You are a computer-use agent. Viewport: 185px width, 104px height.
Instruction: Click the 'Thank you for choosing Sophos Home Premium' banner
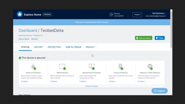(x=92, y=22)
